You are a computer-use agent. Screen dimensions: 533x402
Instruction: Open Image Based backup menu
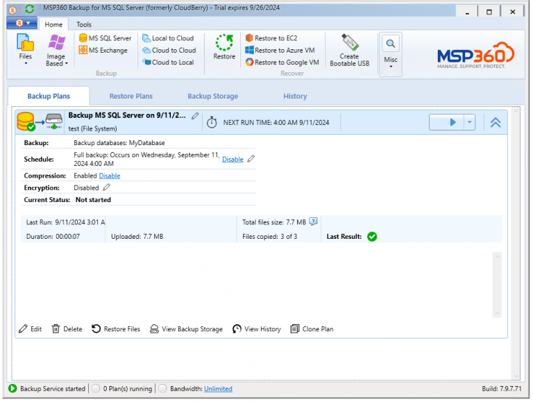tap(56, 50)
